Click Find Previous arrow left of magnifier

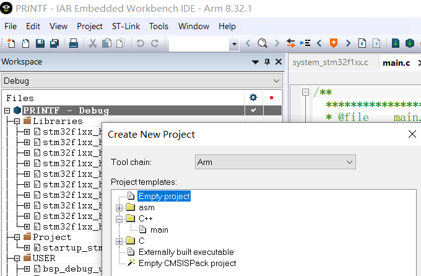[248, 43]
